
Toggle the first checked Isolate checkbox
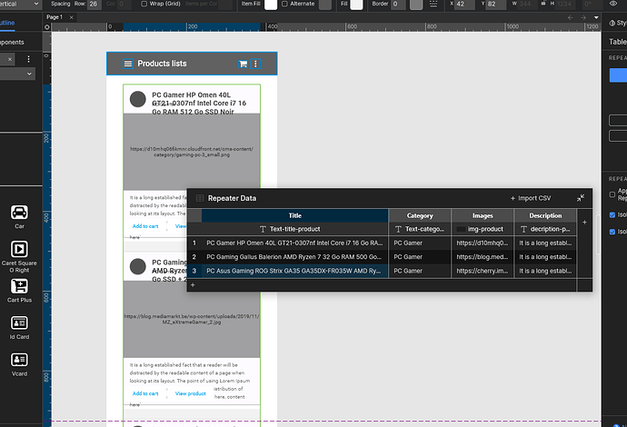point(611,213)
